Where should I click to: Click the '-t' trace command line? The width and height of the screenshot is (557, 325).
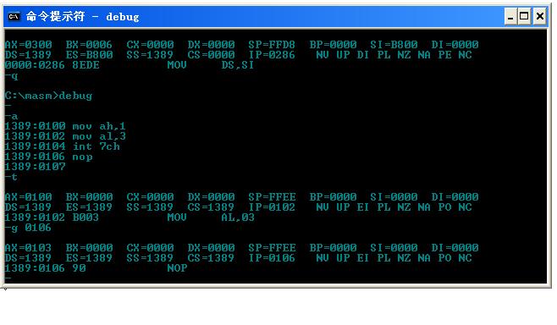tap(11, 177)
